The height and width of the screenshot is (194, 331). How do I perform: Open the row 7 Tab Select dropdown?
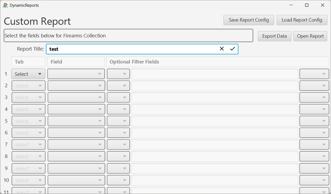(28, 144)
